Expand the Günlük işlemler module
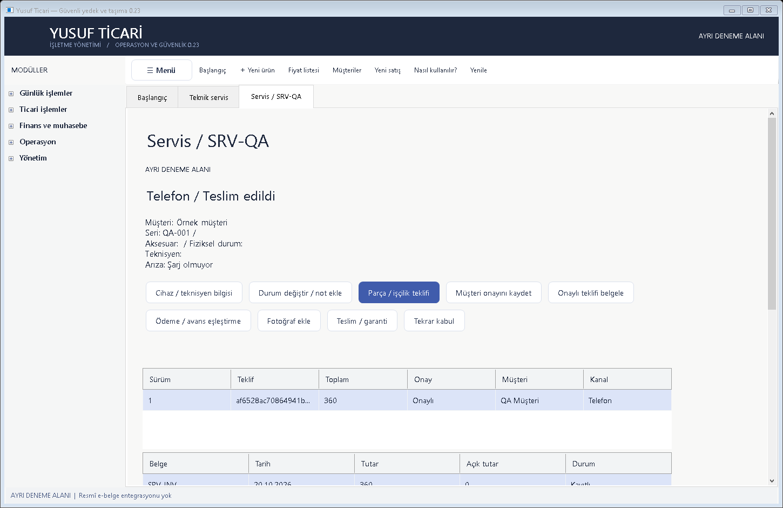The image size is (783, 508). click(x=11, y=93)
